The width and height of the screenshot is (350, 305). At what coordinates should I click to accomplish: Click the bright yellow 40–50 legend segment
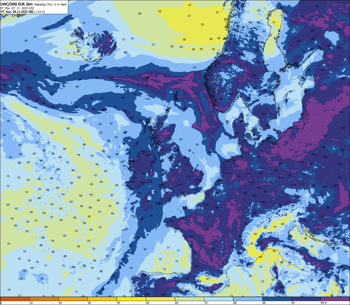[x=131, y=299]
